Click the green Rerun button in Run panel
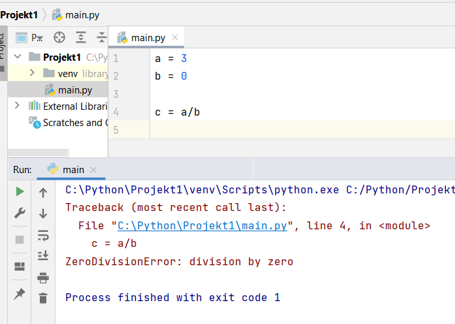The width and height of the screenshot is (455, 324). tap(20, 191)
